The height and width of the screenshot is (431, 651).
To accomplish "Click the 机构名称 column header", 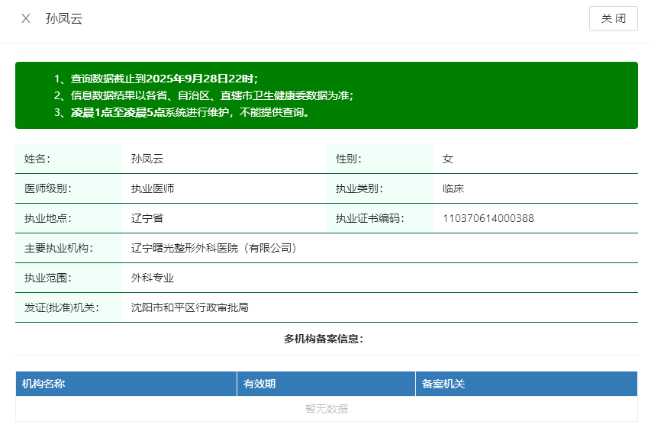I will coord(44,384).
